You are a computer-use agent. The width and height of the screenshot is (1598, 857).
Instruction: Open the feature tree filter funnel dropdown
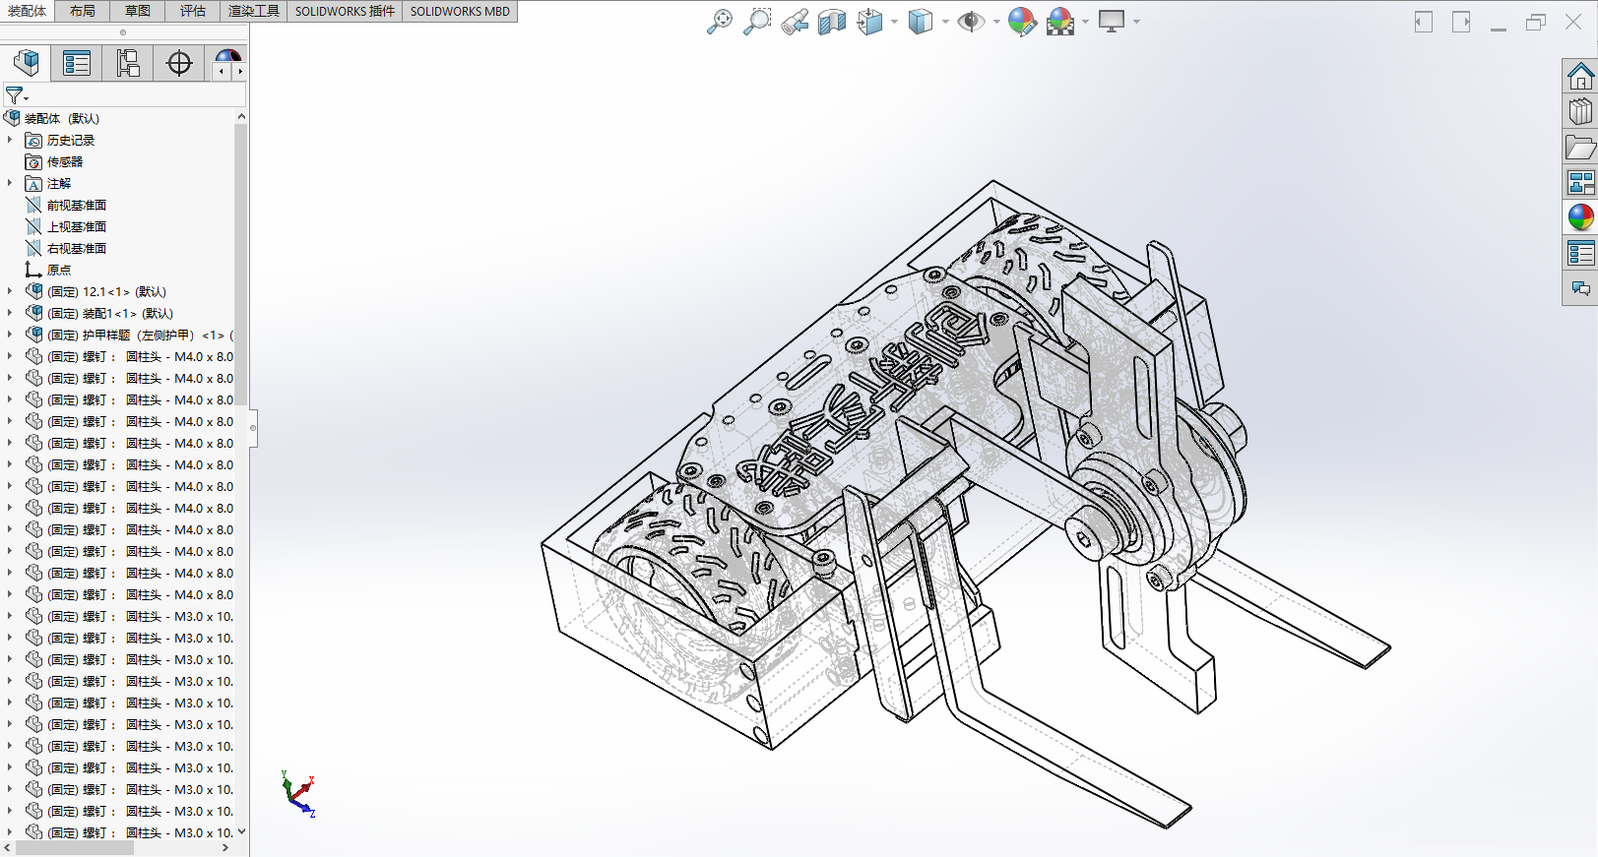17,95
